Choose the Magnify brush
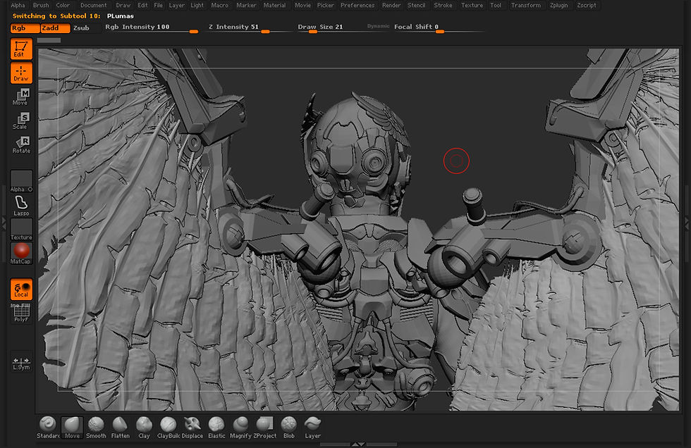 pos(240,425)
